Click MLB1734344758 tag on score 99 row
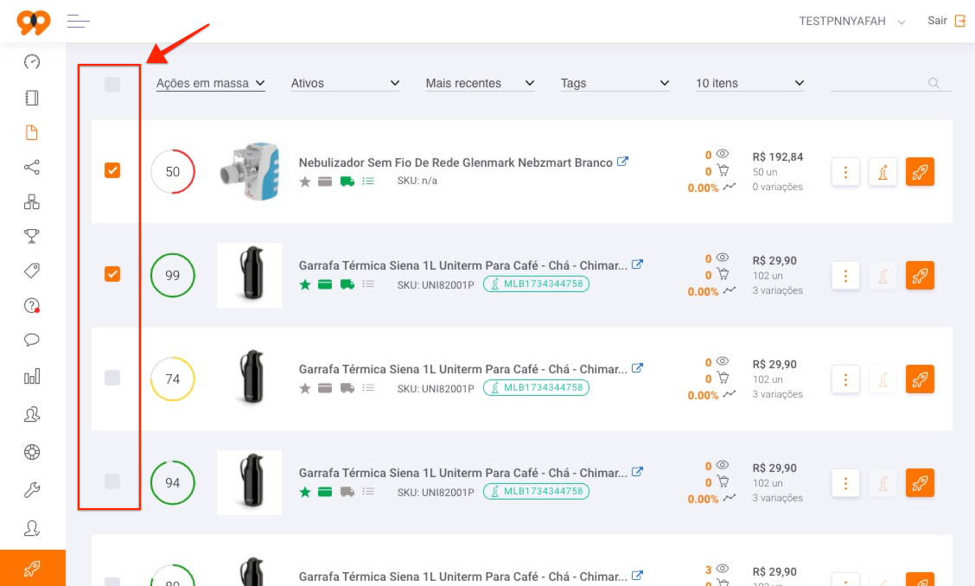The width and height of the screenshot is (975, 586). click(536, 283)
